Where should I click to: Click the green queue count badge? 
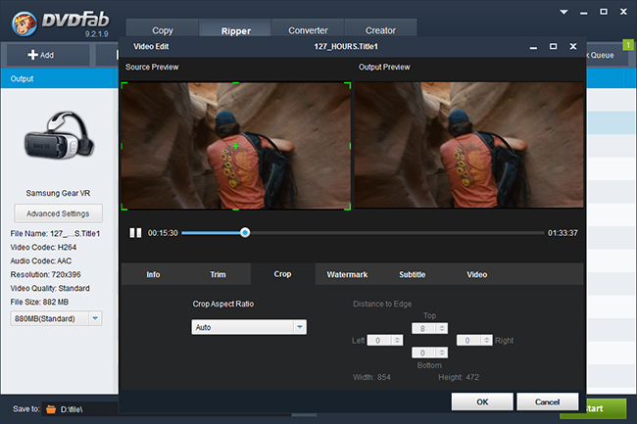[x=628, y=45]
